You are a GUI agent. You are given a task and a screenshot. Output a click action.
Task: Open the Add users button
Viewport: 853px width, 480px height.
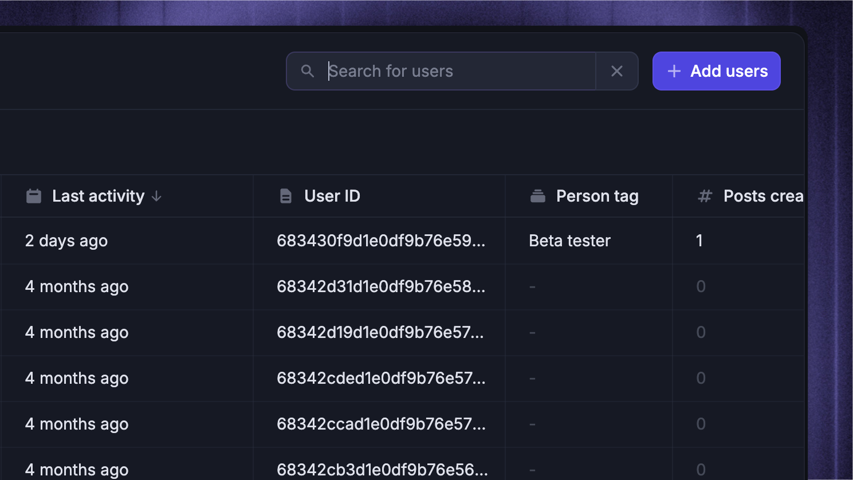pyautogui.click(x=716, y=71)
